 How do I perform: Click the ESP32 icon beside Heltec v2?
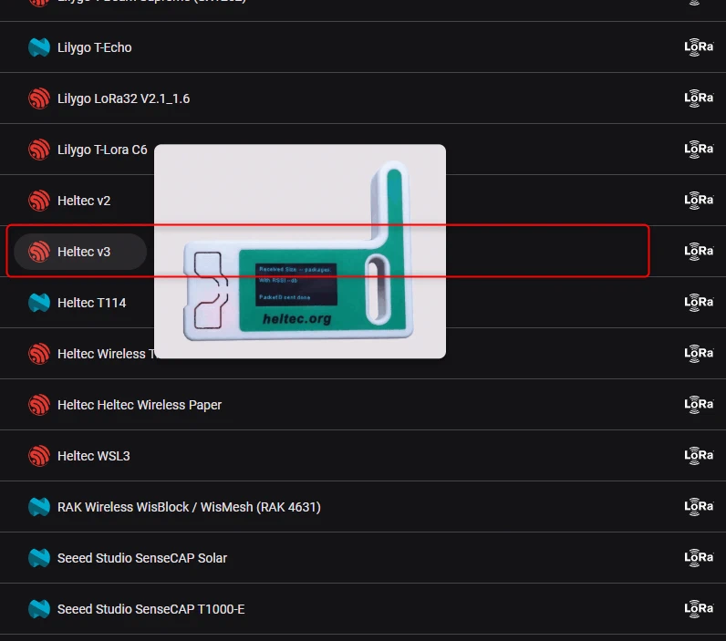[x=39, y=201]
